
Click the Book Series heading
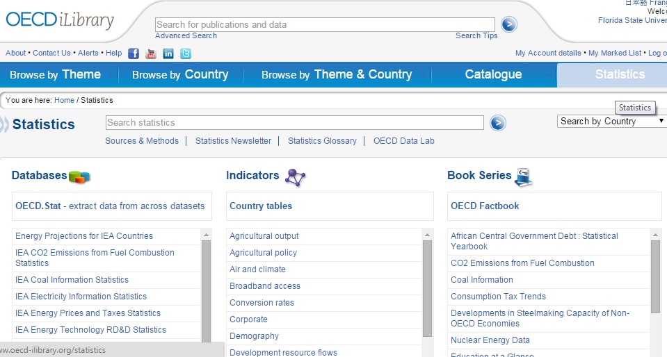[479, 176]
